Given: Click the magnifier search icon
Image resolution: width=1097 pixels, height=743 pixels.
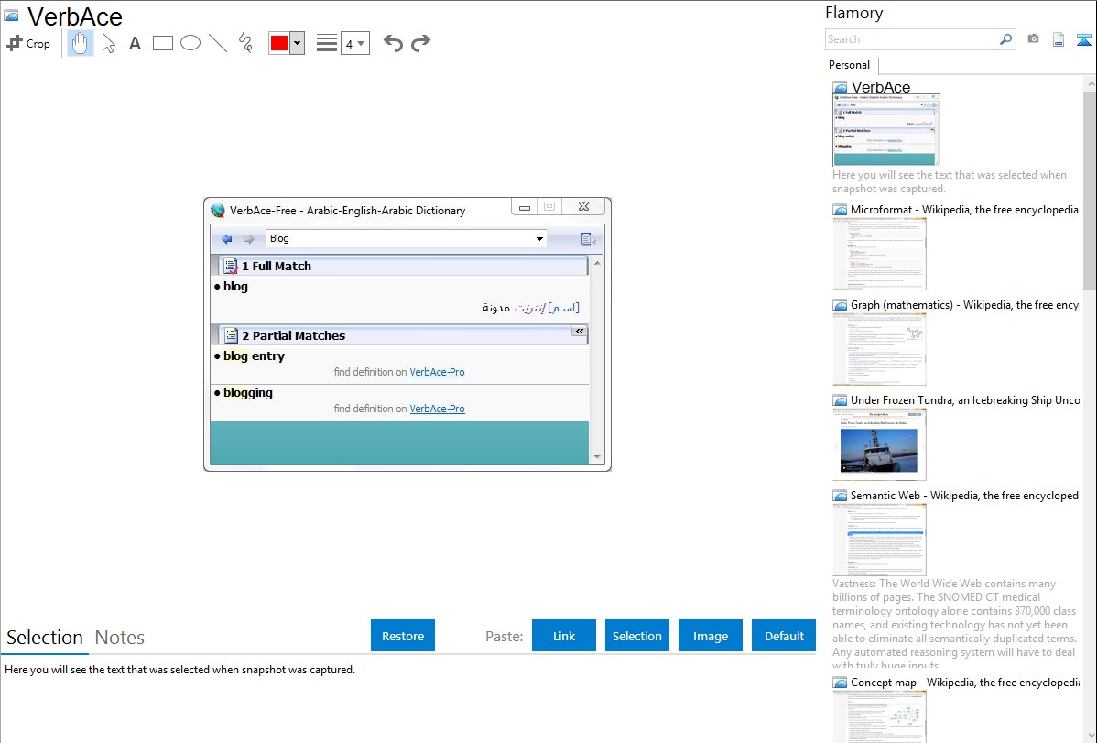Looking at the screenshot, I should click(x=1006, y=39).
